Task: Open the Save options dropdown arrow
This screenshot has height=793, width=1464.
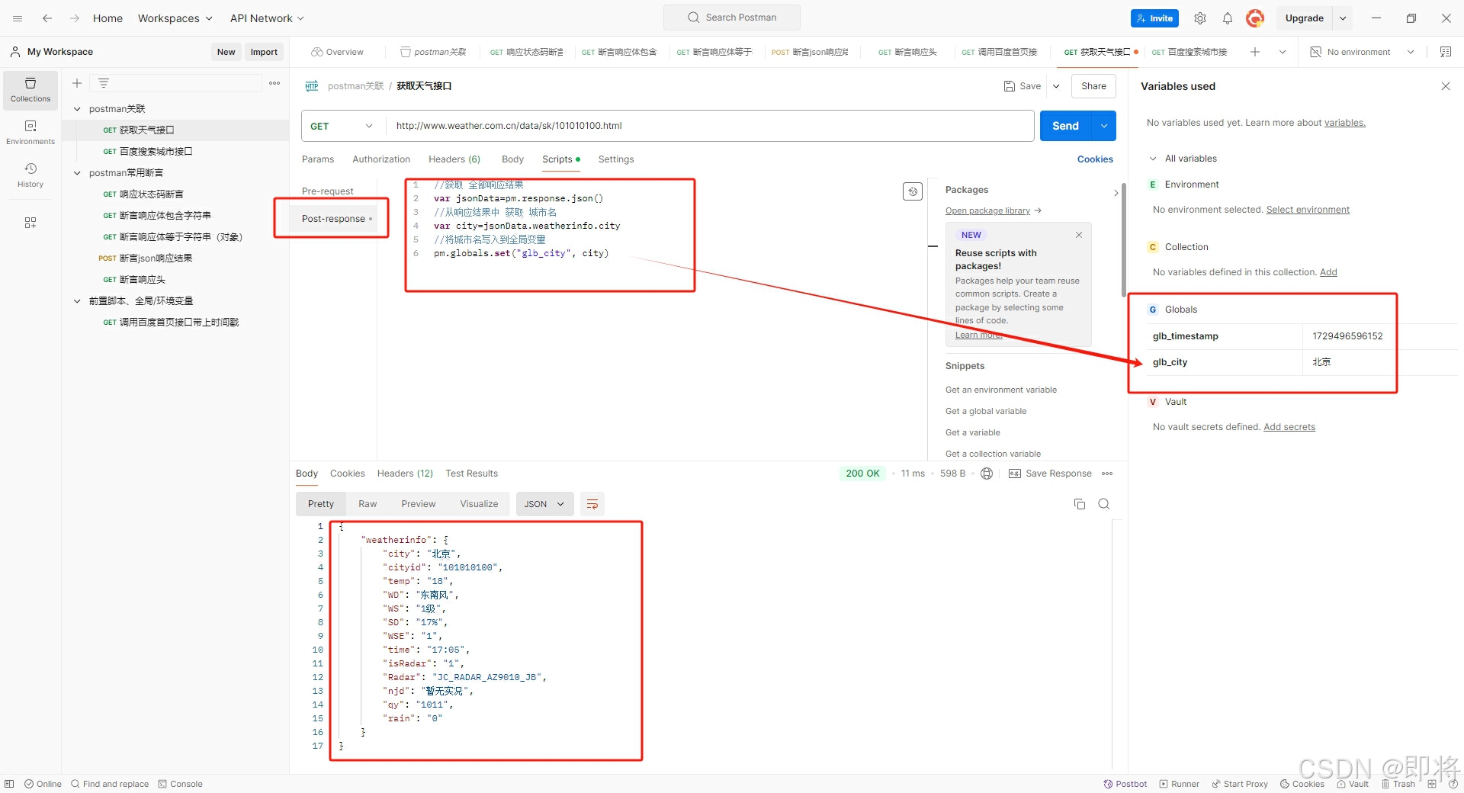Action: (x=1056, y=86)
